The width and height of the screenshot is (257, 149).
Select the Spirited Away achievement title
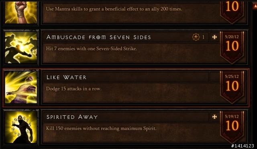coord(72,117)
